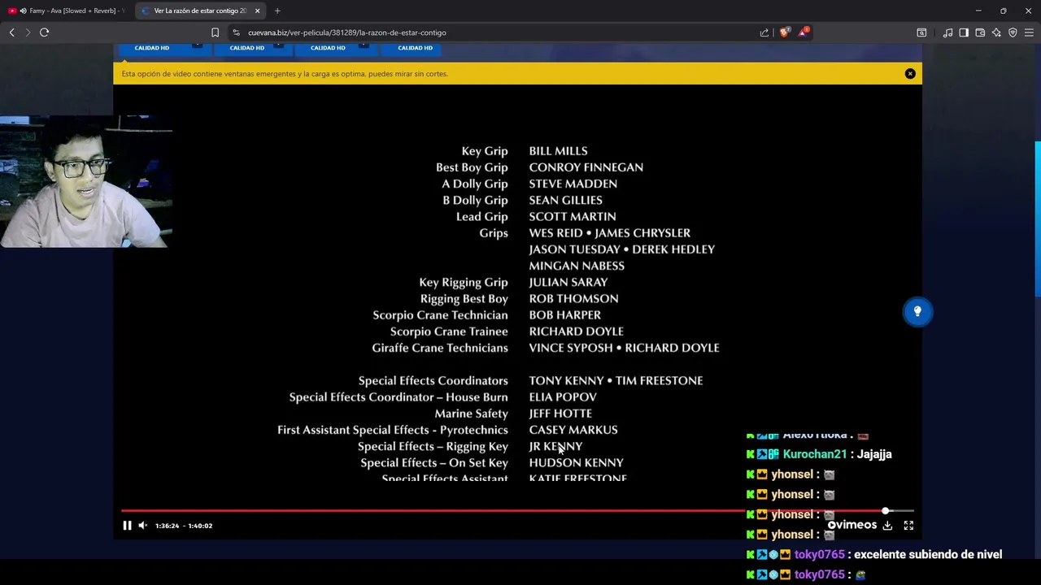
Task: Enter fullscreen in the video player
Action: pyautogui.click(x=908, y=526)
